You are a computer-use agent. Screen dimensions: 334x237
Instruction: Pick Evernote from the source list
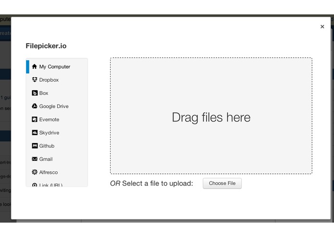57,119
